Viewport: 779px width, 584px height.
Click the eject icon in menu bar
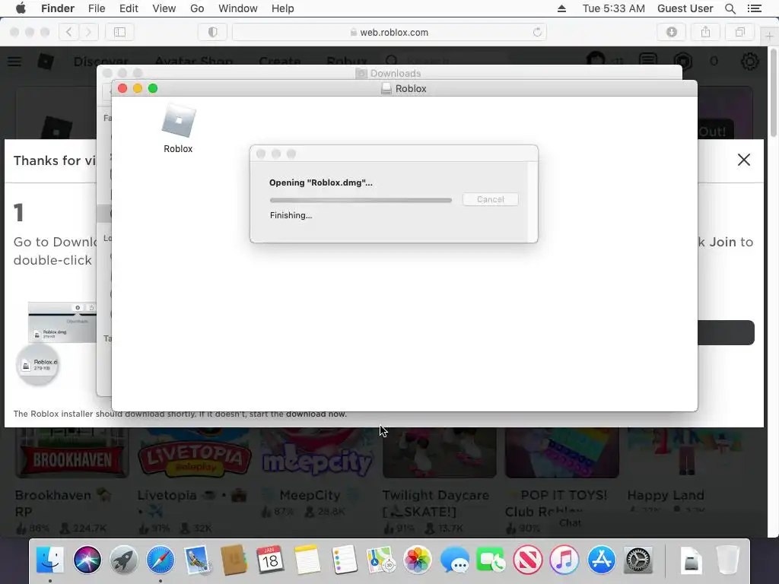point(562,8)
